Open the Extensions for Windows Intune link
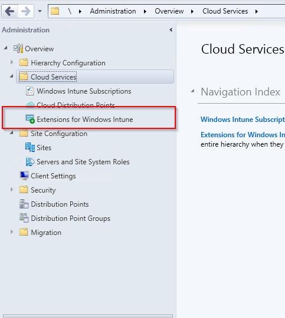The width and height of the screenshot is (285, 318). (x=243, y=135)
